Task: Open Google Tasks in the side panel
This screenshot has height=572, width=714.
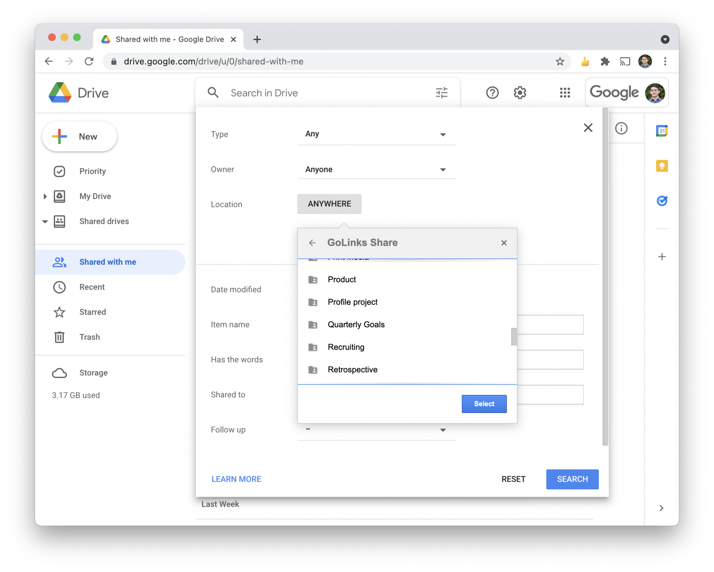Action: (x=662, y=201)
